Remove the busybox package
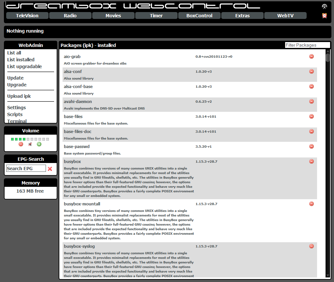Screen dimensions: 334x282 tap(312, 161)
